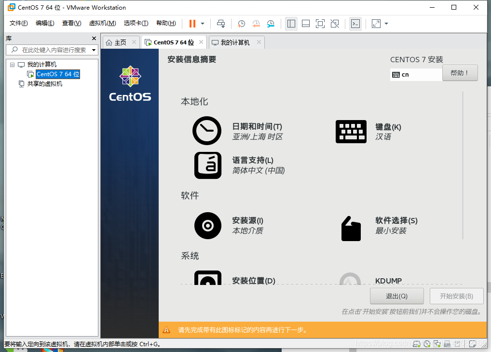Image resolution: width=491 pixels, height=352 pixels.
Task: Open the 软件选择(S) package icon
Action: pyautogui.click(x=351, y=229)
